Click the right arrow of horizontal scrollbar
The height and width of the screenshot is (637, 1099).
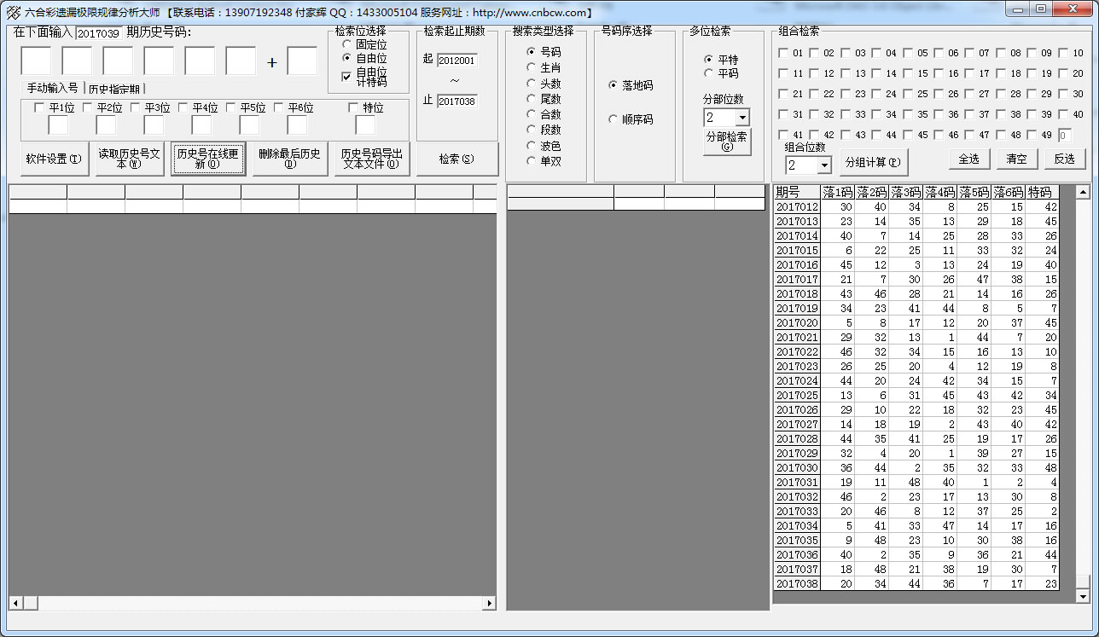(x=490, y=603)
